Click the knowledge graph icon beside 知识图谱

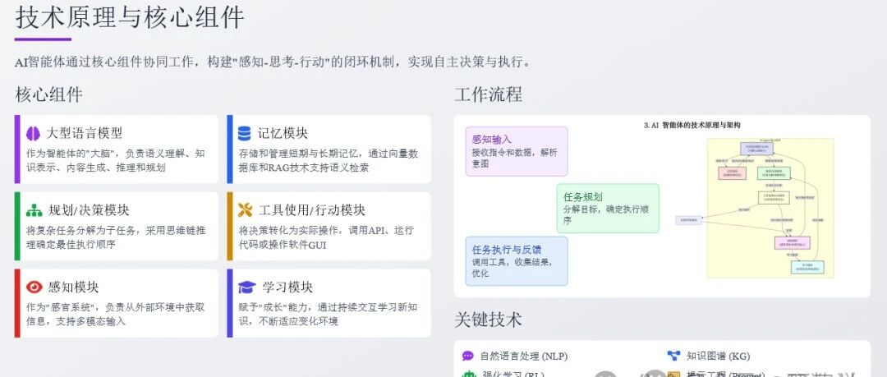click(x=673, y=356)
